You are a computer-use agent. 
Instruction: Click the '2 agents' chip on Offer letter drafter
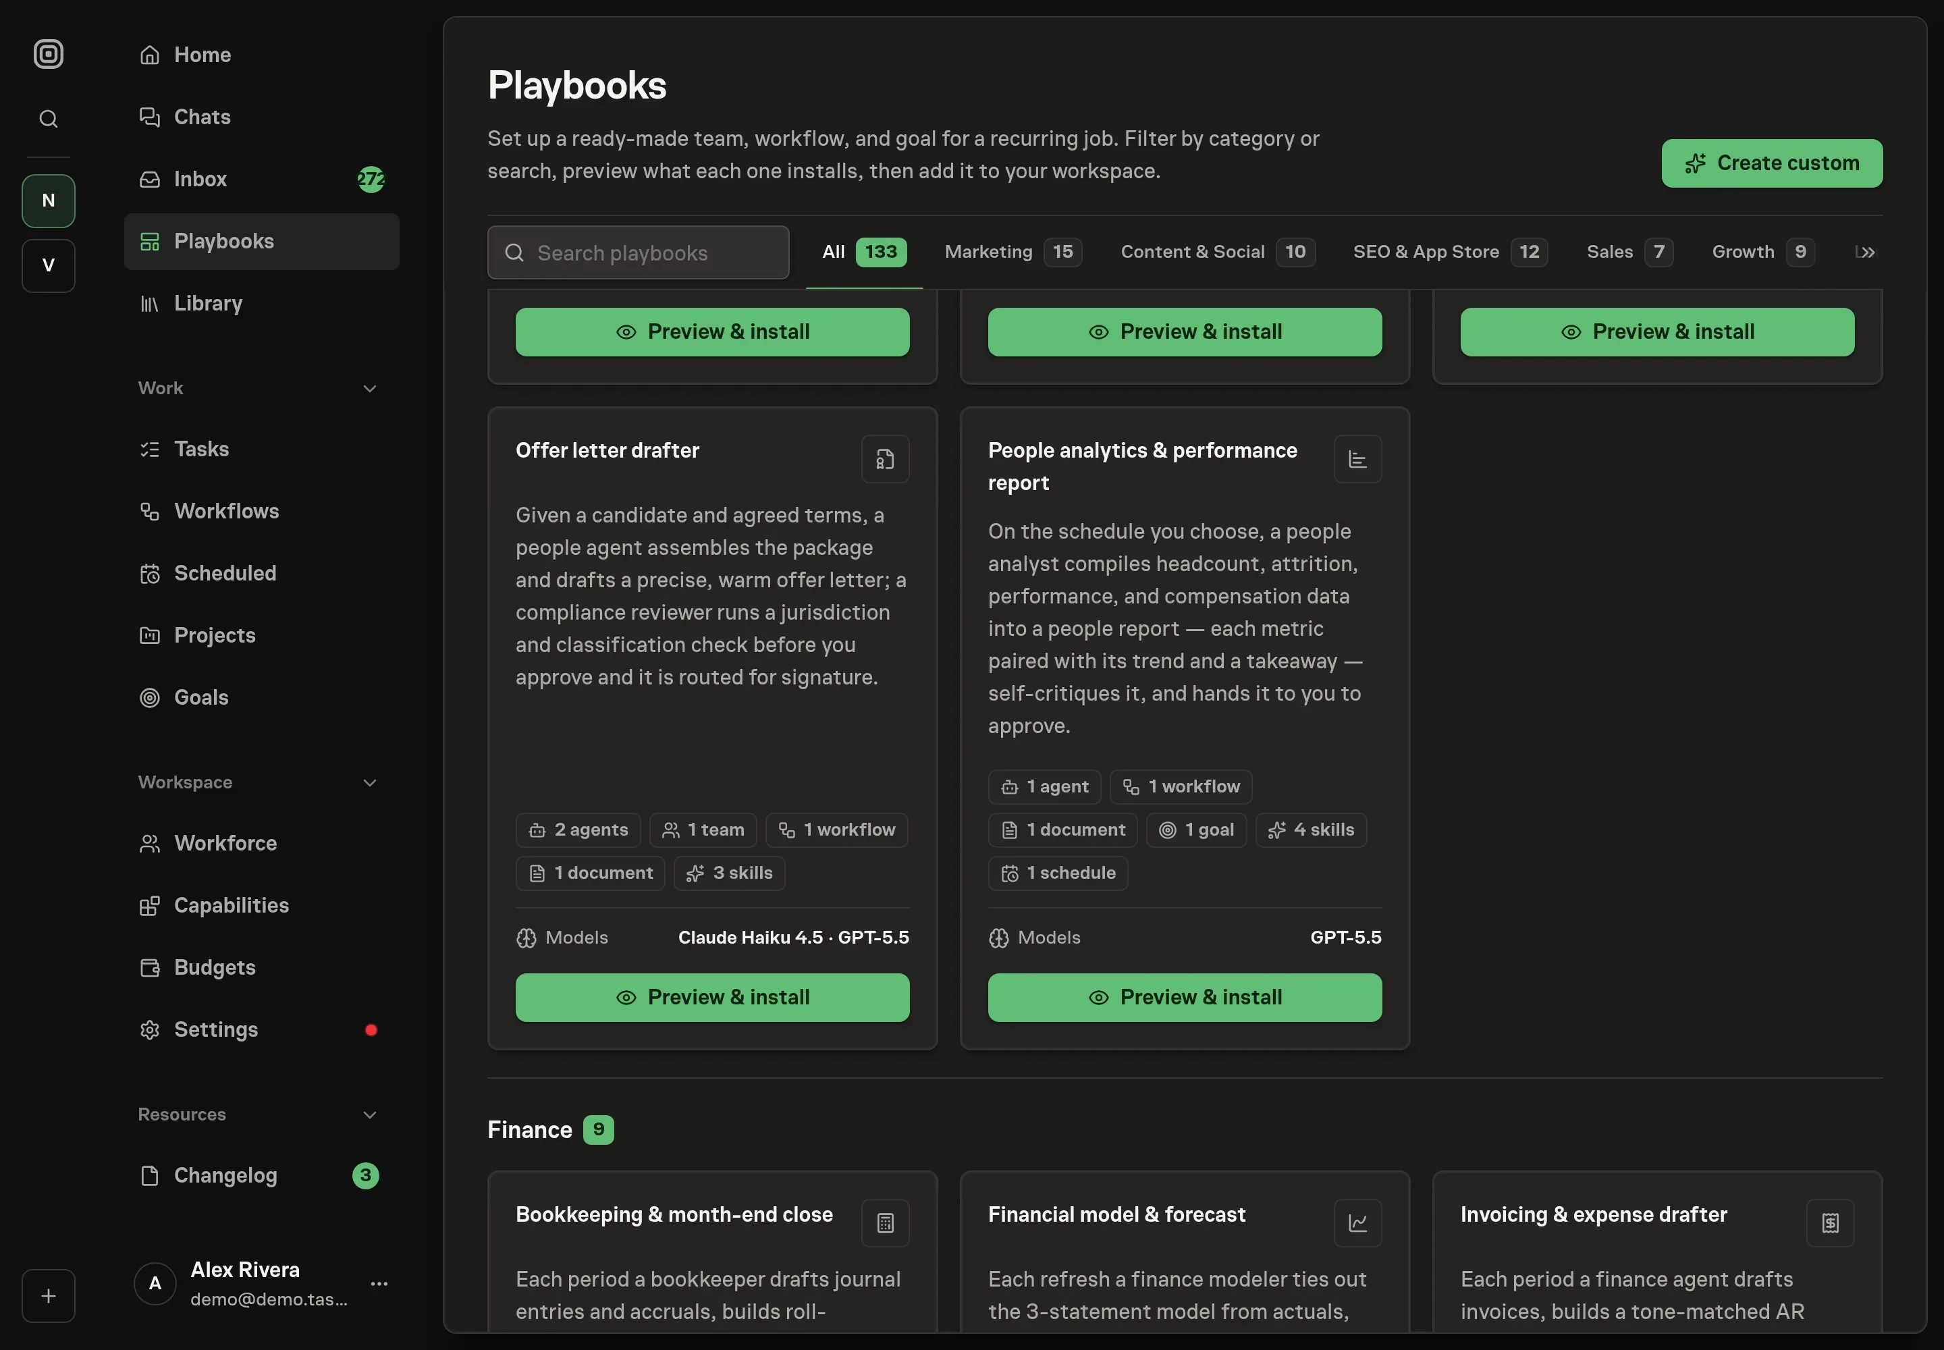click(x=578, y=830)
